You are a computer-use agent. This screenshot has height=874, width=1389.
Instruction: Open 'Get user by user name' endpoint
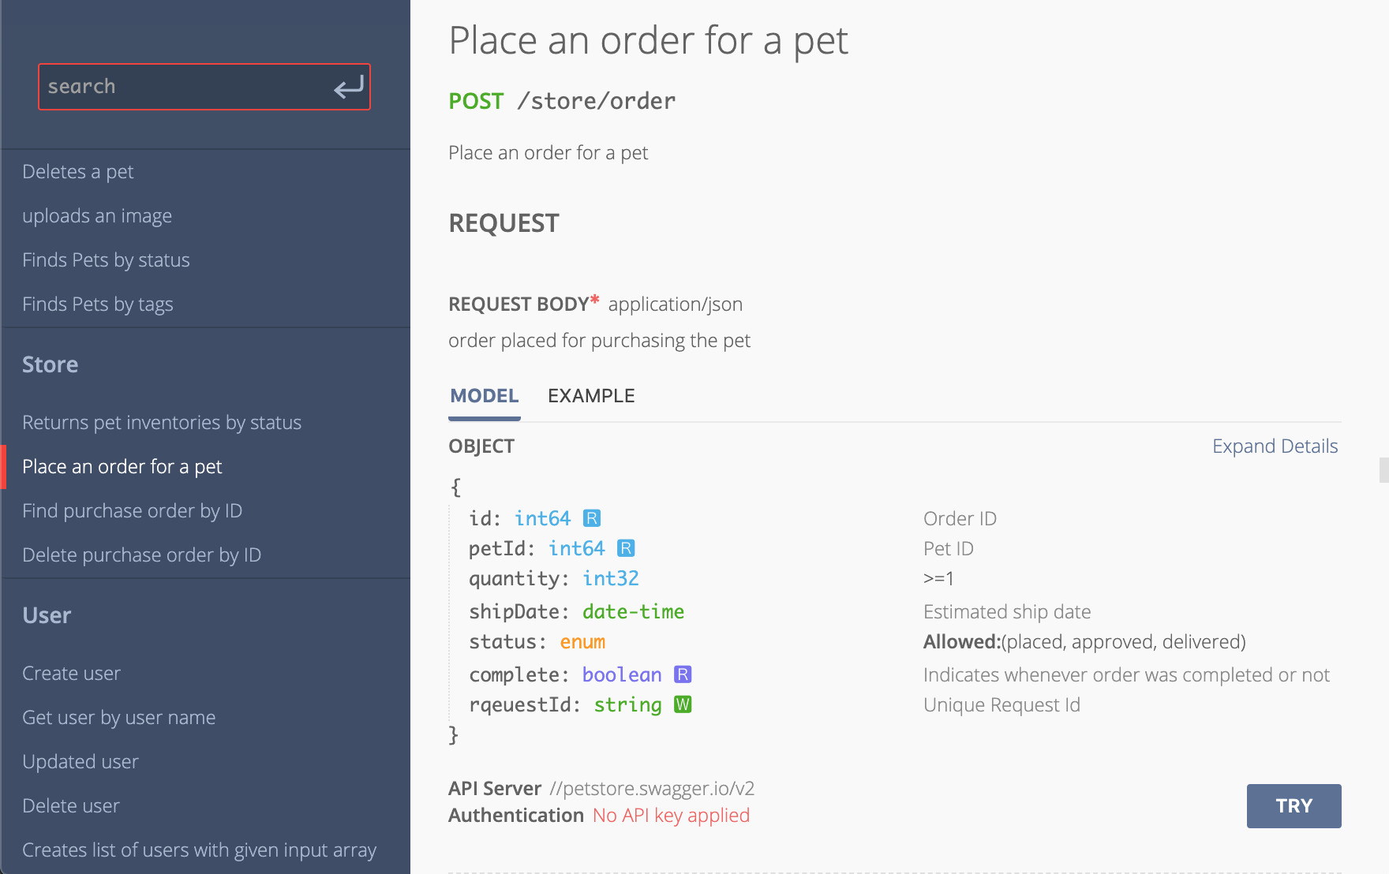118,718
